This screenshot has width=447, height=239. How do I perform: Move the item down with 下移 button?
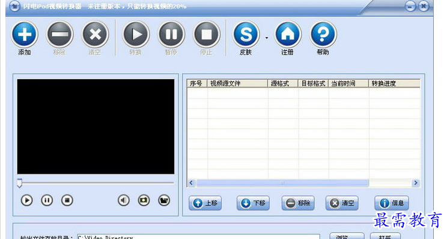point(253,203)
